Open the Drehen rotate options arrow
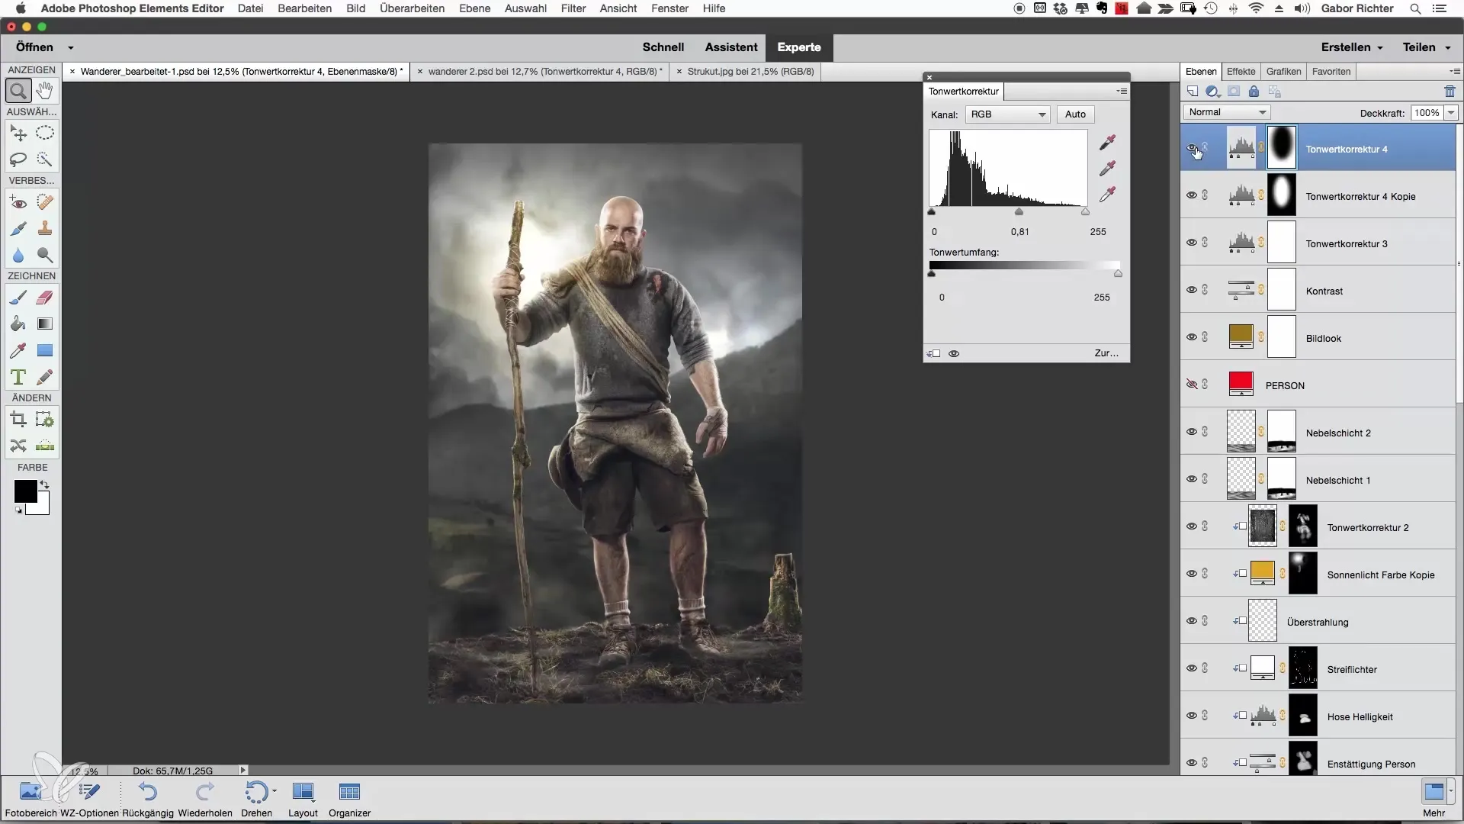 [274, 791]
